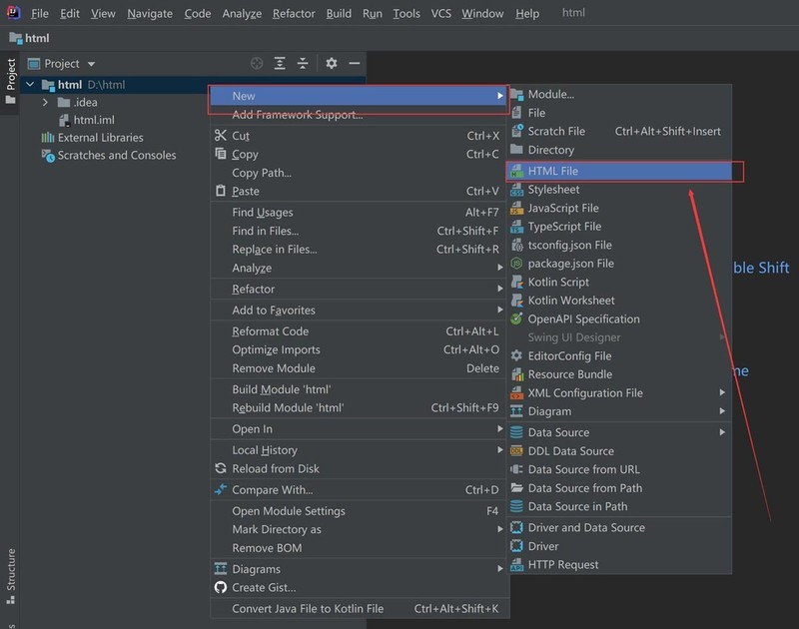Select Scratches and Consoles node

click(x=116, y=156)
